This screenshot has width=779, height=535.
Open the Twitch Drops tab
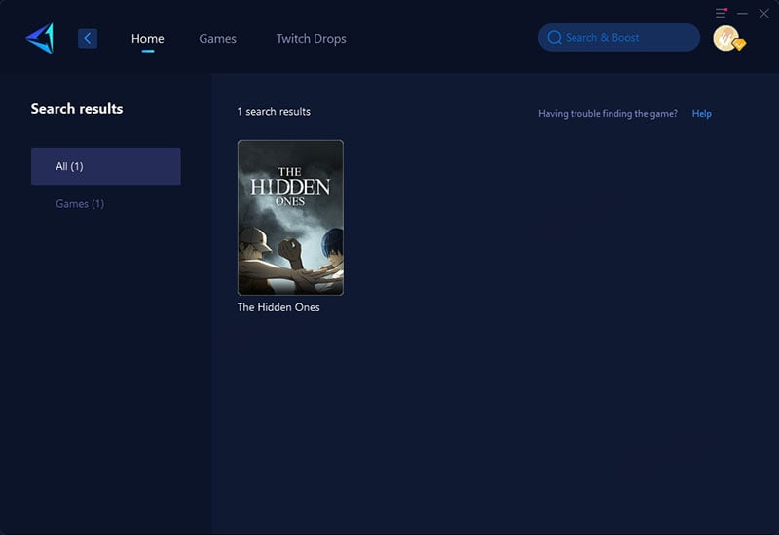click(x=311, y=39)
